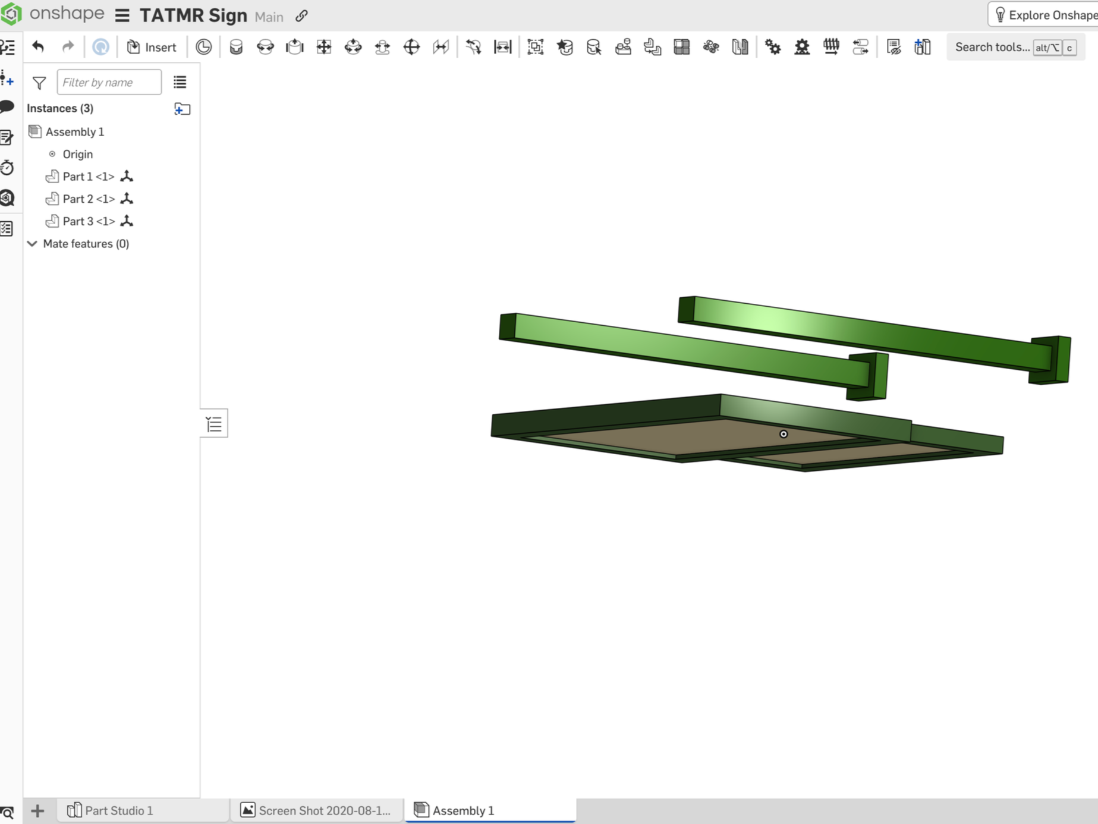Click the open book shaped toolbar icon
This screenshot has width=1098, height=824.
(740, 46)
